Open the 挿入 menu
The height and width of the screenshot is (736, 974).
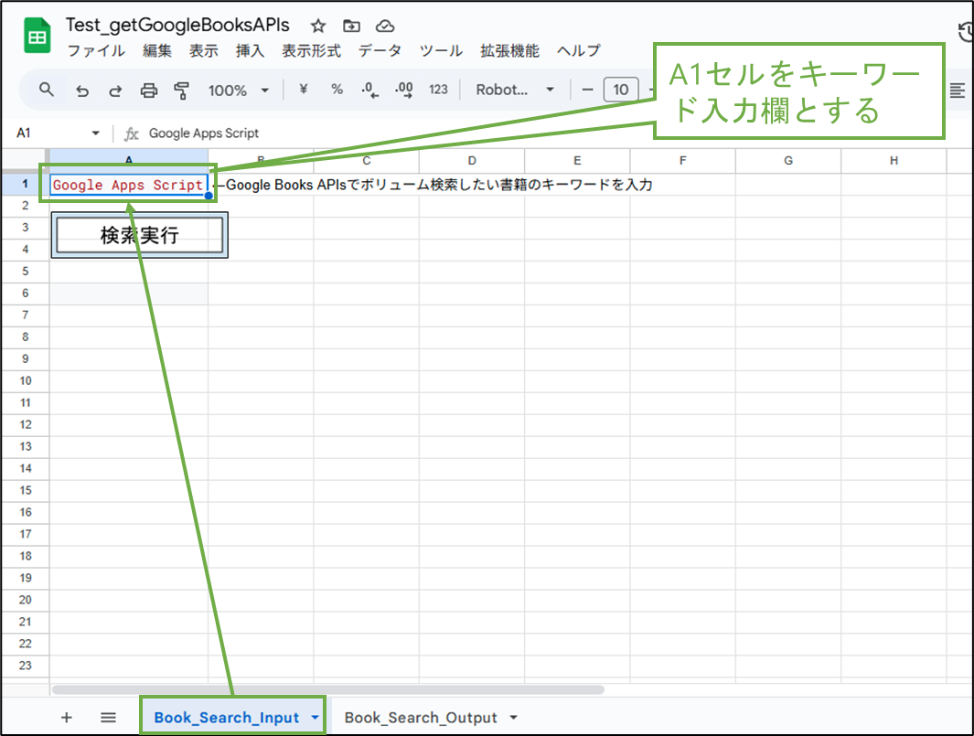tap(251, 51)
